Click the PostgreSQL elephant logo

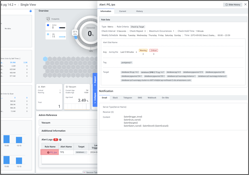point(48,19)
